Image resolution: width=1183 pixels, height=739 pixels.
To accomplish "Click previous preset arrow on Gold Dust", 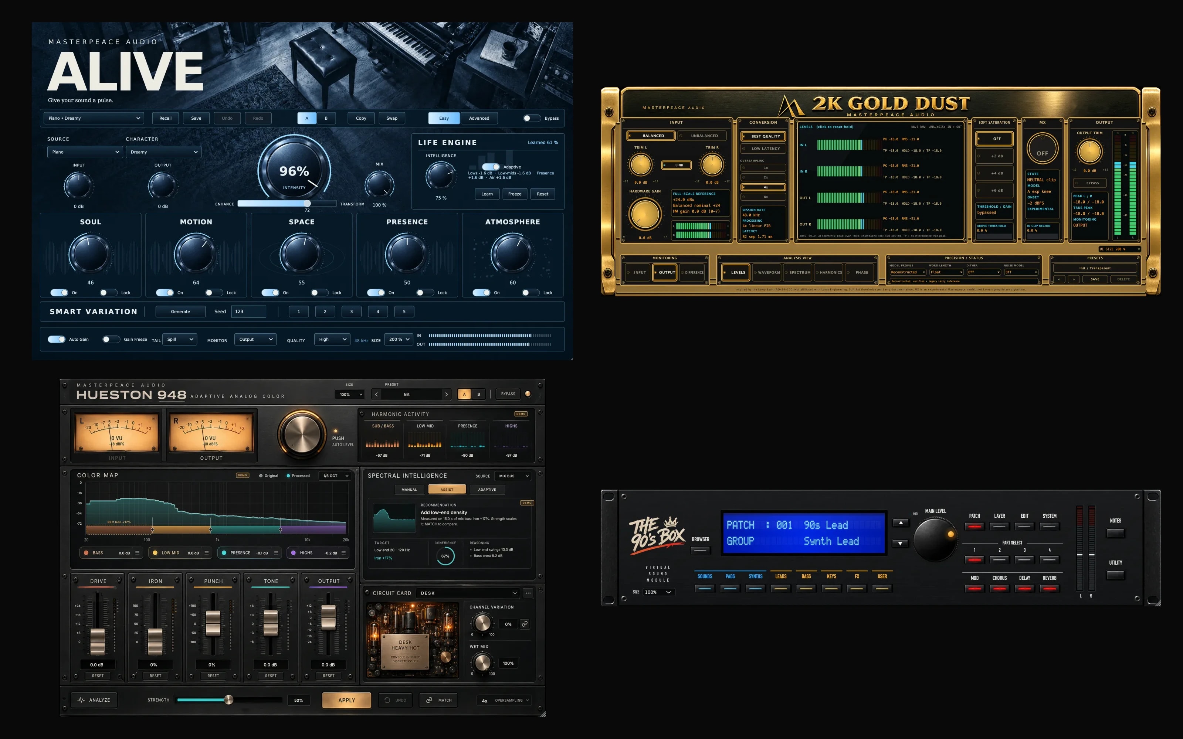I will click(1059, 279).
